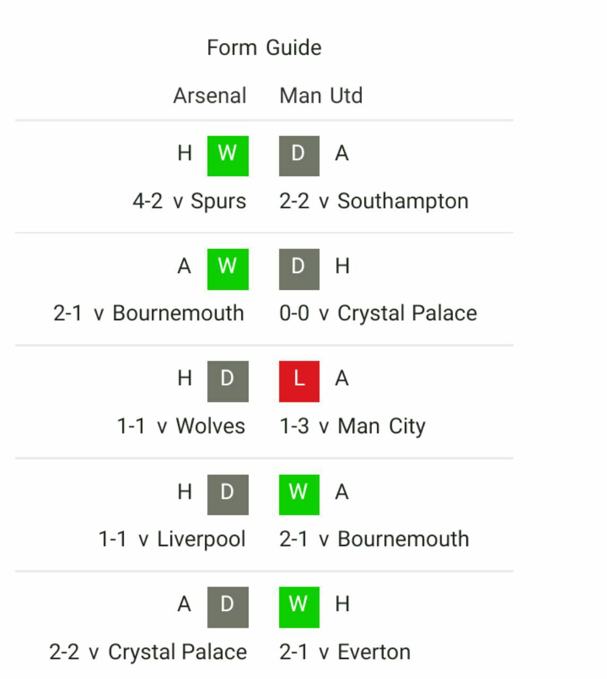Click Man Utd's W badge for Bournemouth away match
Viewport: 607px width, 679px height.
299,494
